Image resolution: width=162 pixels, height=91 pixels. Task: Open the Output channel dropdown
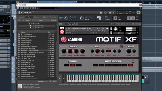point(74,31)
